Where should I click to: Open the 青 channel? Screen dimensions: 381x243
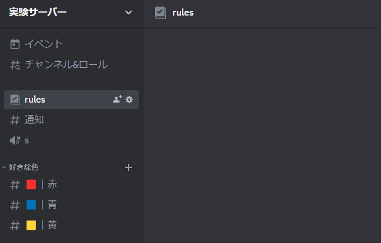pos(72,205)
